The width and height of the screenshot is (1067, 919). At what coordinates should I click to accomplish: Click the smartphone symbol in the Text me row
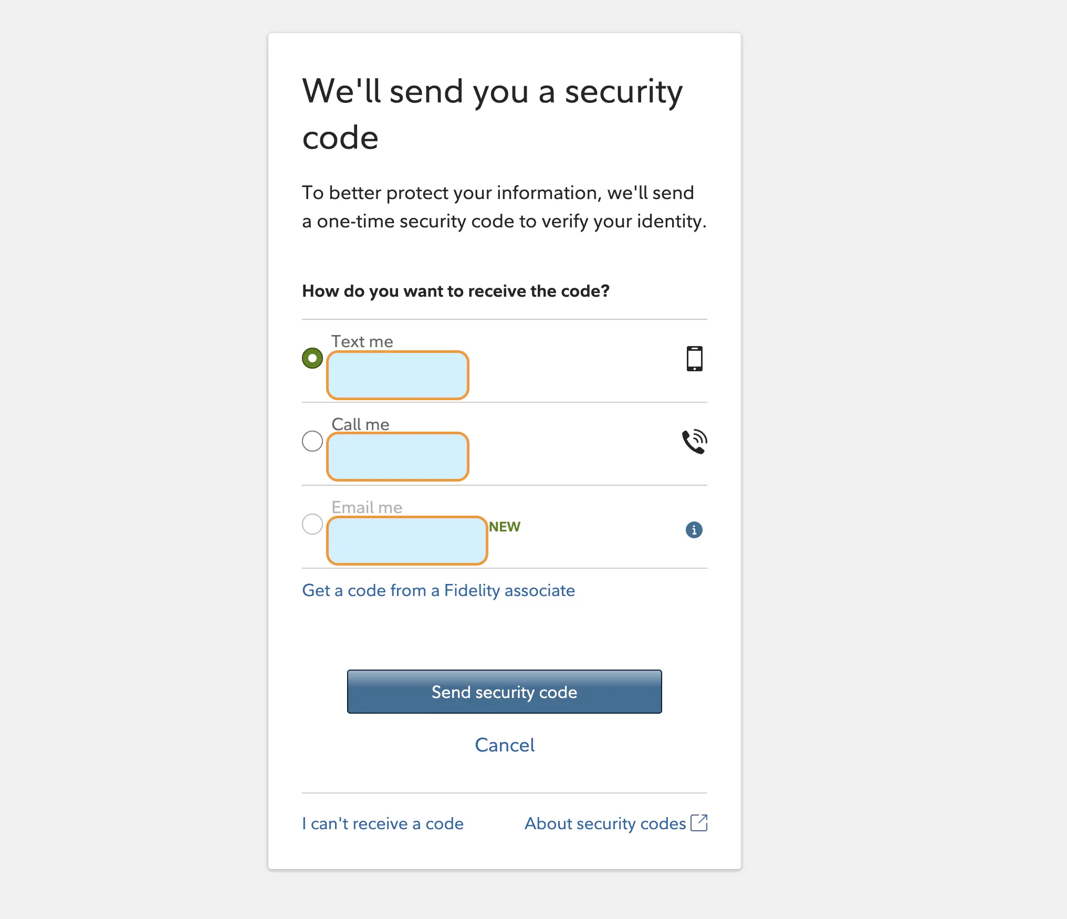(695, 358)
